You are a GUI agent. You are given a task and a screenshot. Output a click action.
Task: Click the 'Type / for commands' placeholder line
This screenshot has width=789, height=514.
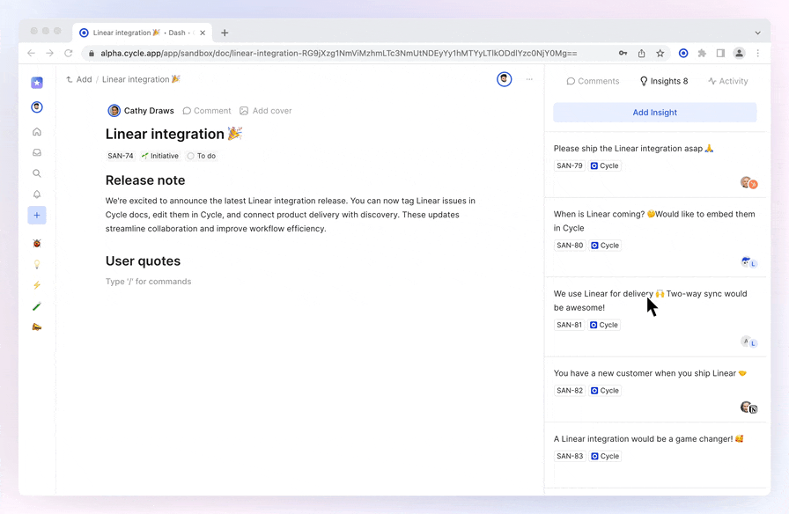[149, 282]
